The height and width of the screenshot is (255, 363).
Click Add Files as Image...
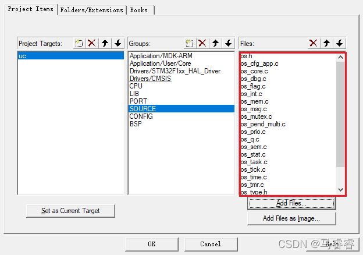[x=291, y=218]
